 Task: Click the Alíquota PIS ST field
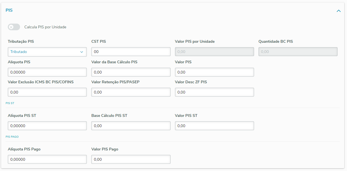coord(47,126)
